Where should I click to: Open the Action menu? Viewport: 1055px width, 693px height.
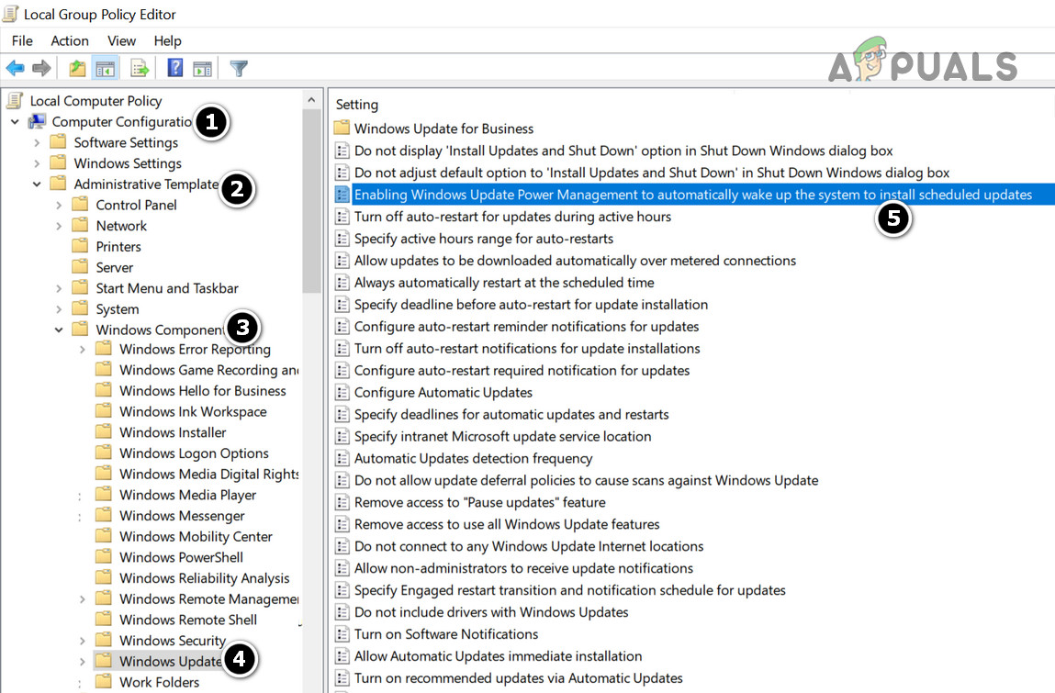click(70, 40)
